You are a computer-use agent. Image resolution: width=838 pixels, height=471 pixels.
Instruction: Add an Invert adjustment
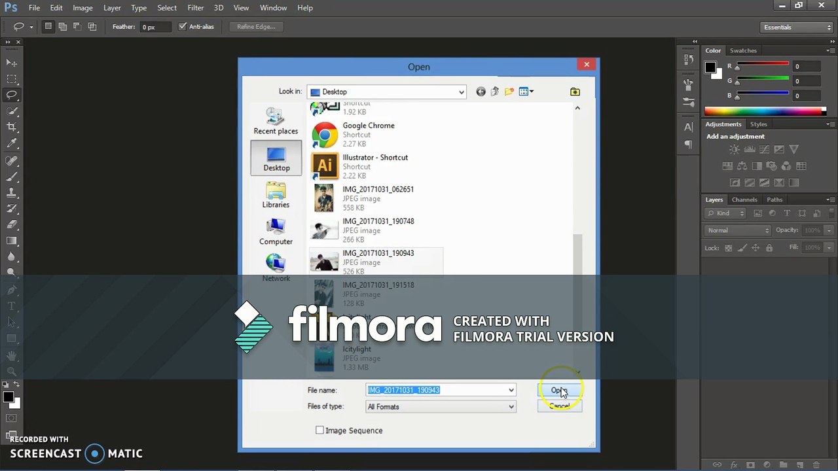tap(735, 183)
